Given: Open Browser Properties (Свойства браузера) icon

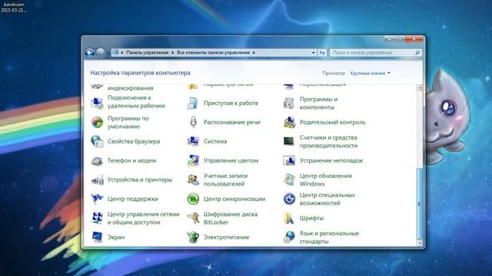Looking at the screenshot, I should pyautogui.click(x=97, y=141).
